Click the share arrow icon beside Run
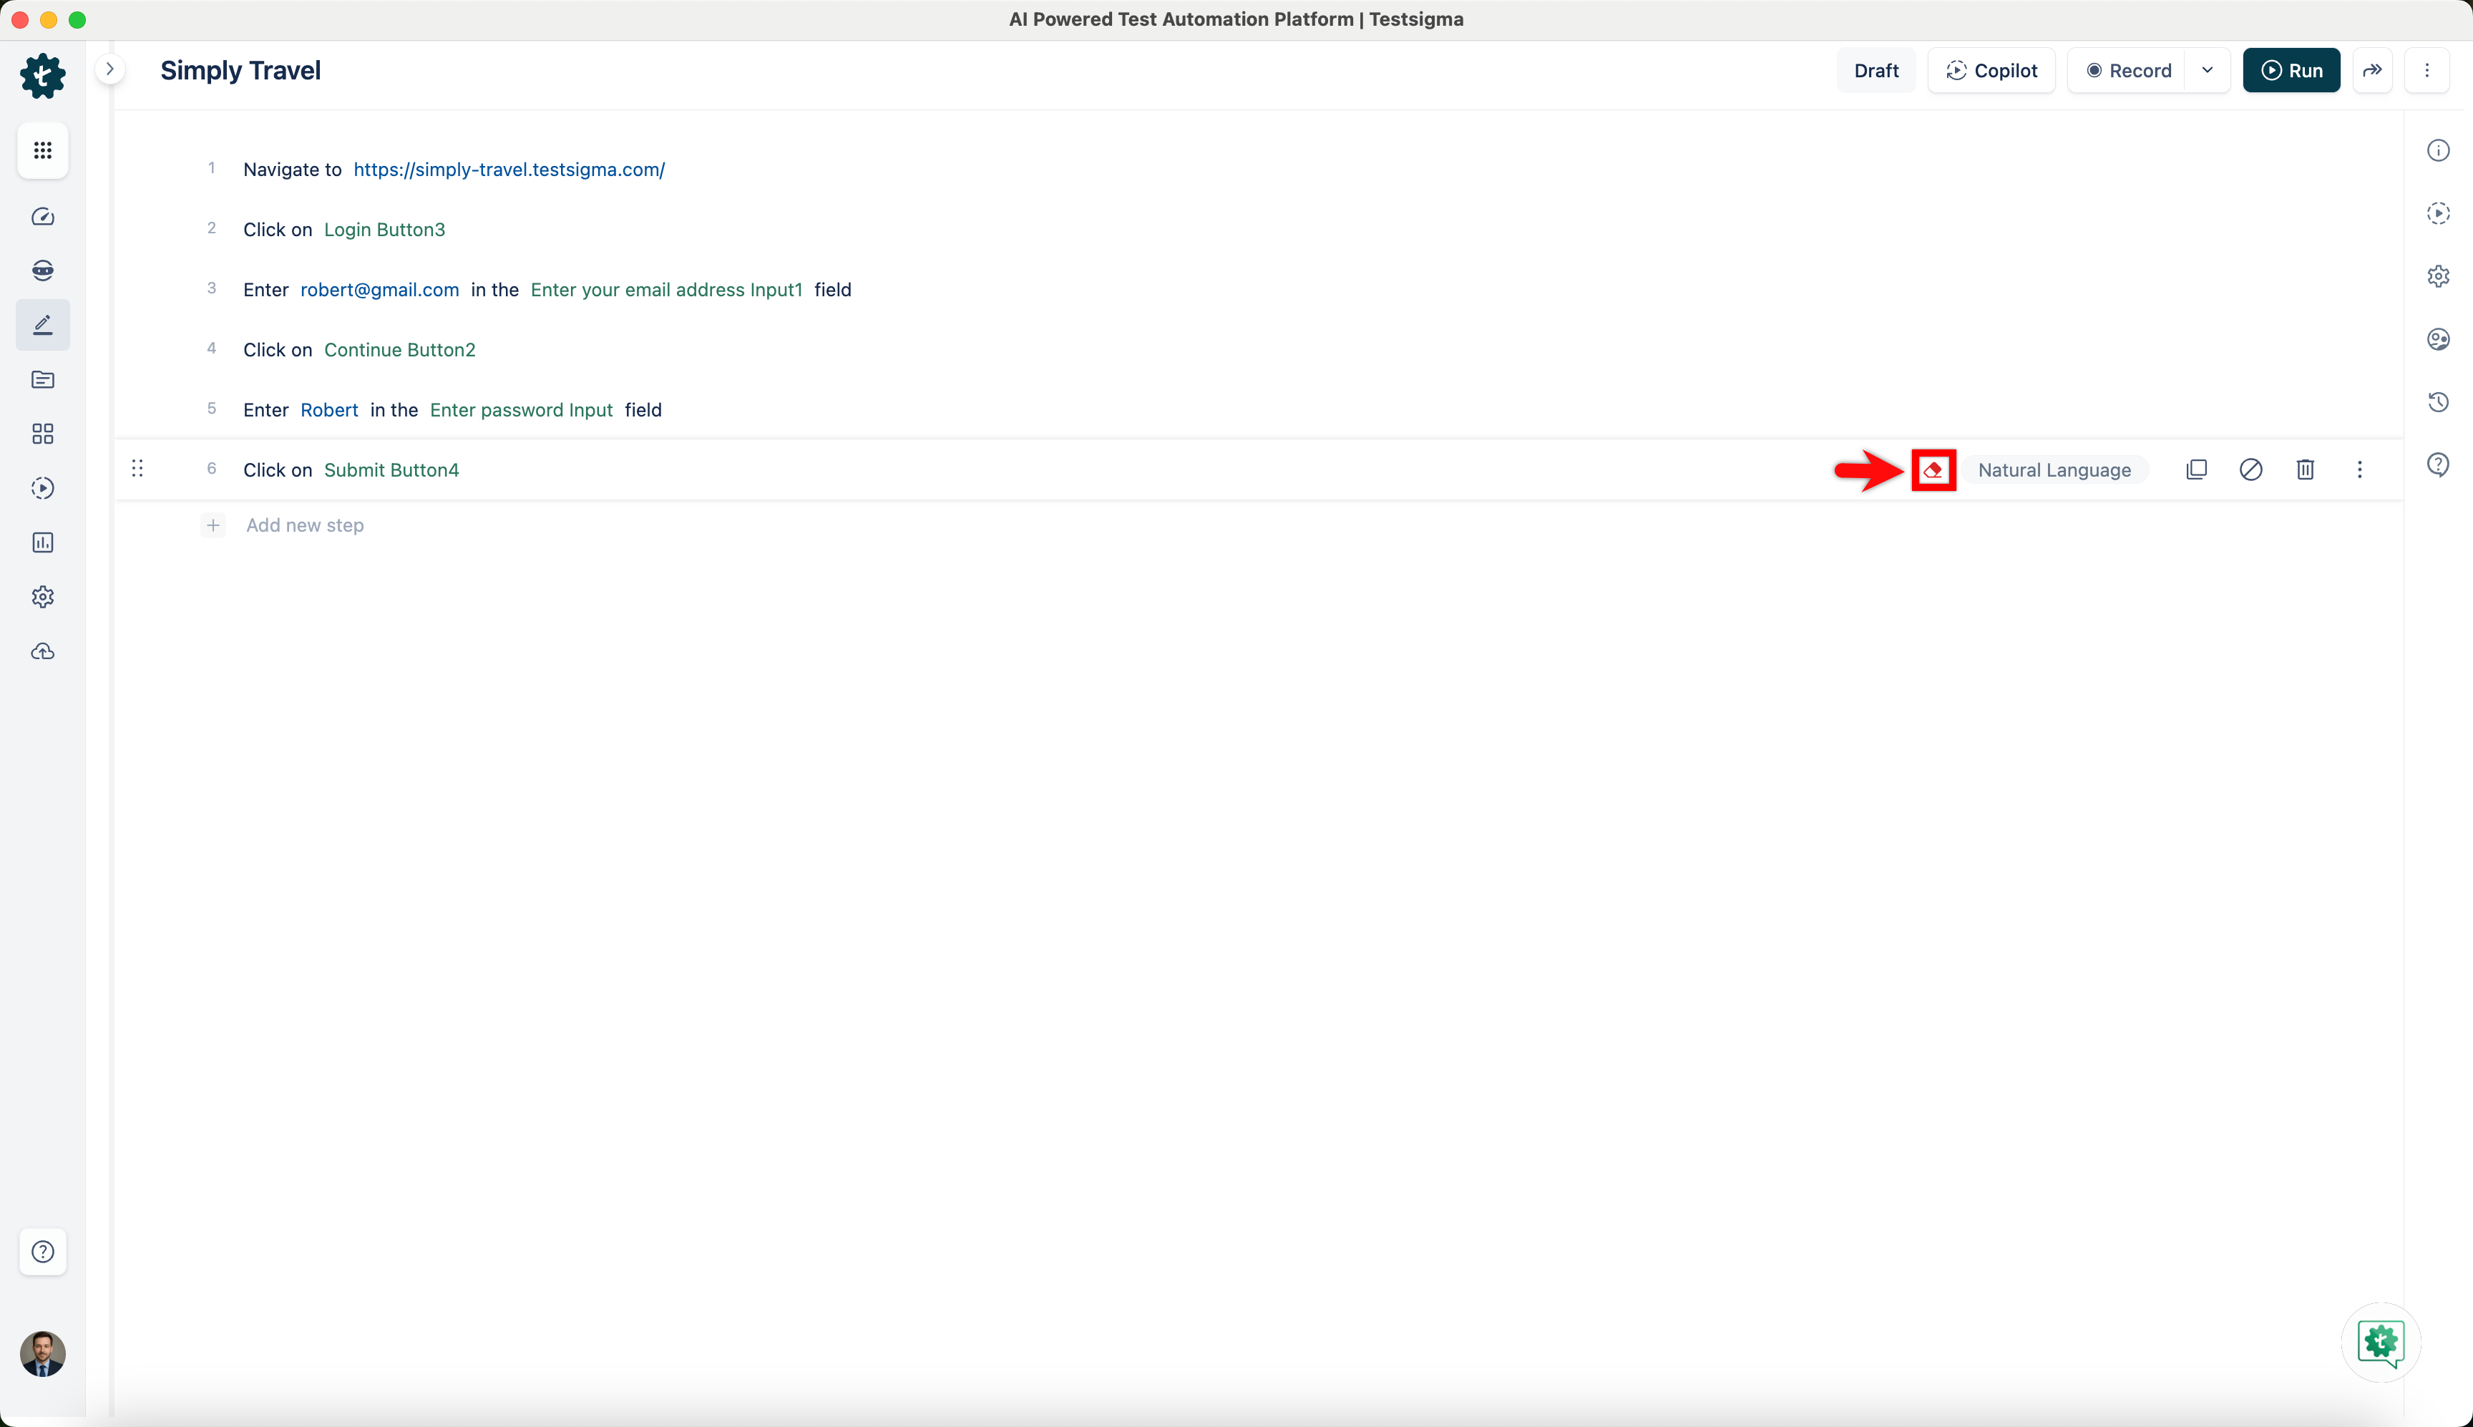 2372,71
